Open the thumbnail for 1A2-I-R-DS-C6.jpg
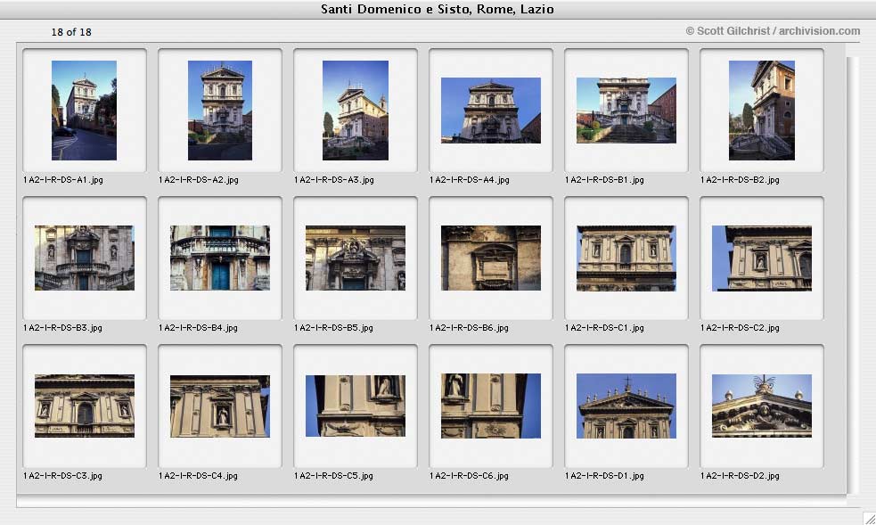The width and height of the screenshot is (876, 525). pos(491,406)
